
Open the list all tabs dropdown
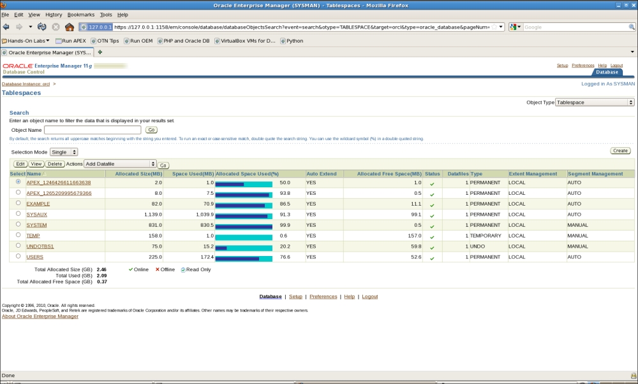[632, 52]
